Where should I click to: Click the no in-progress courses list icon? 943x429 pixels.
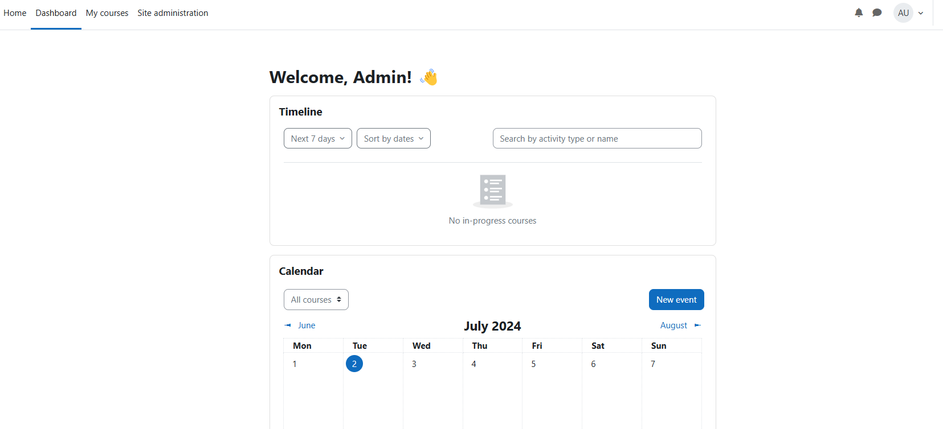493,191
